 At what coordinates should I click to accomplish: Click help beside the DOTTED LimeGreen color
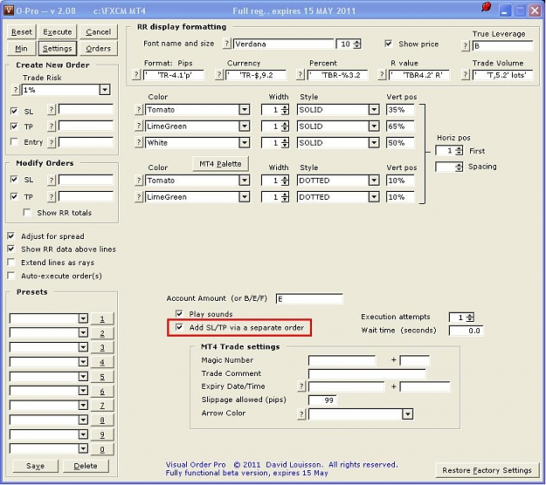[139, 197]
